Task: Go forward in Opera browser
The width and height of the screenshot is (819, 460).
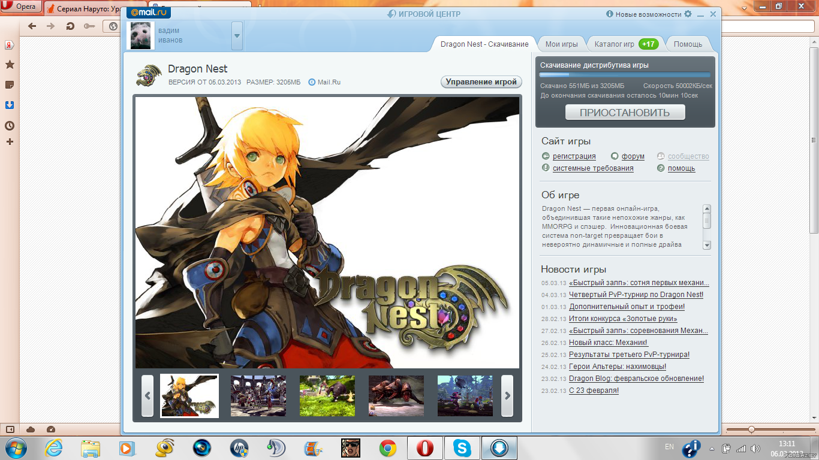Action: 51,26
